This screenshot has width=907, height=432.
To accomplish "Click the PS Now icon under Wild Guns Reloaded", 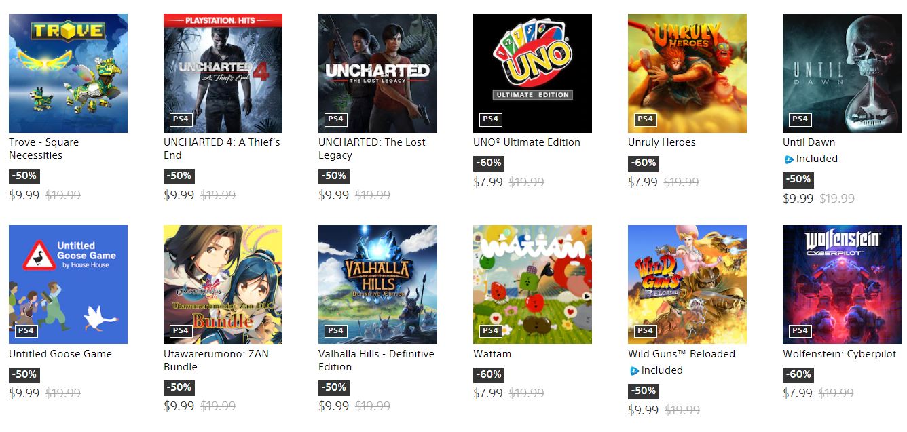I will coord(633,371).
